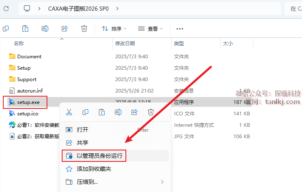The height and width of the screenshot is (192, 302).
Task: Choose 共享 in the context menu
Action: coord(115,143)
